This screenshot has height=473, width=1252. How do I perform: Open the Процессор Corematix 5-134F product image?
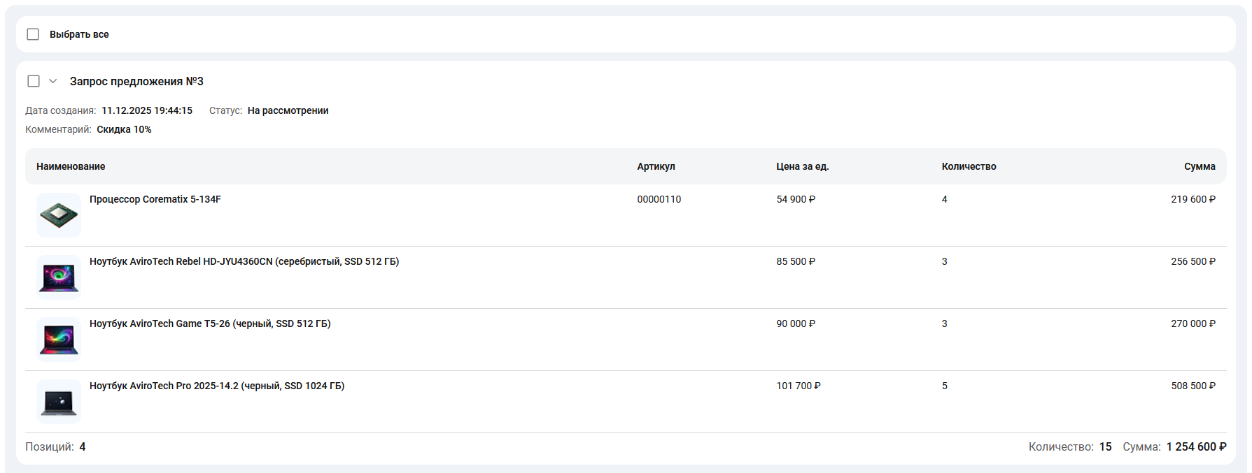pos(59,215)
